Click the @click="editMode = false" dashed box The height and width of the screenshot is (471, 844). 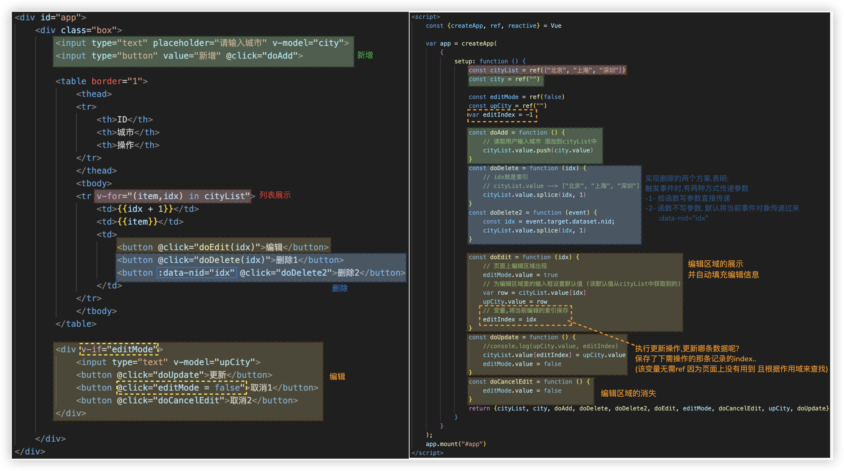[181, 387]
